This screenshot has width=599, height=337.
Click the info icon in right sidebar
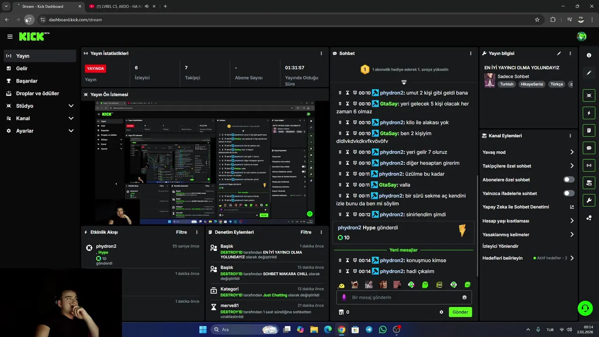click(x=589, y=55)
